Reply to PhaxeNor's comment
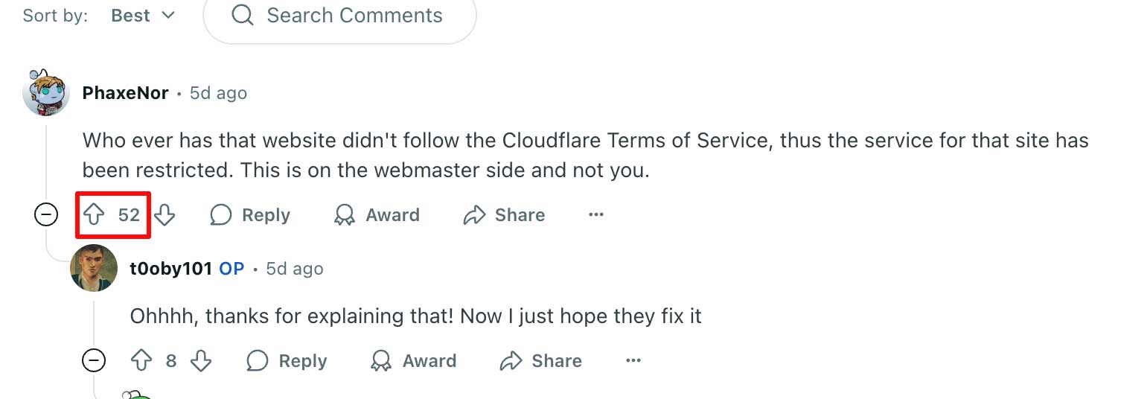 (x=250, y=215)
